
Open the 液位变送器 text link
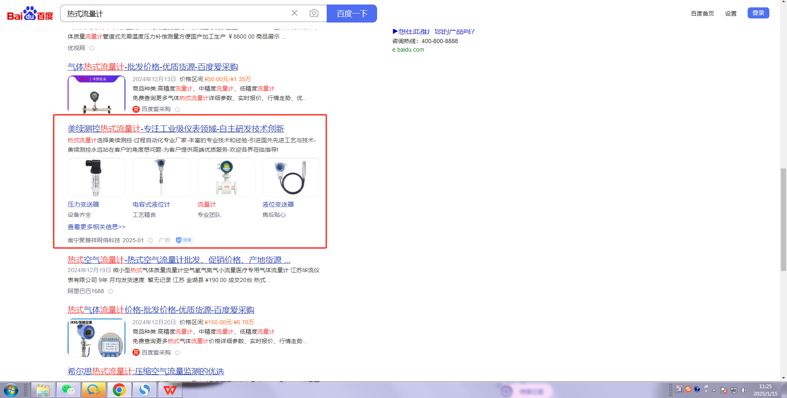(x=278, y=205)
